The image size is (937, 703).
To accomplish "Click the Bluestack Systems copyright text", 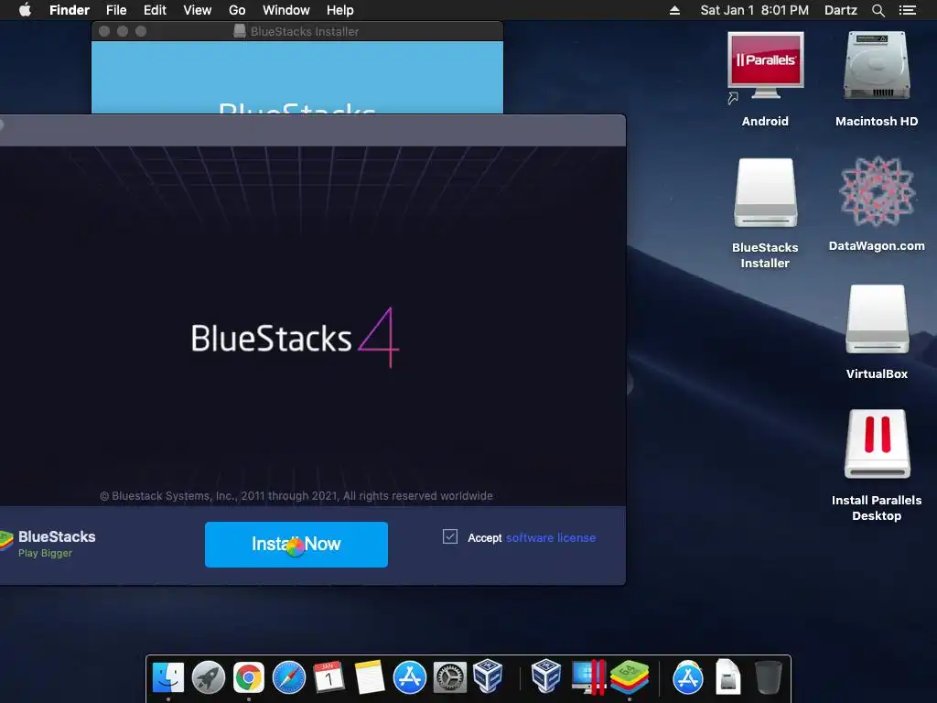I will pyautogui.click(x=296, y=495).
